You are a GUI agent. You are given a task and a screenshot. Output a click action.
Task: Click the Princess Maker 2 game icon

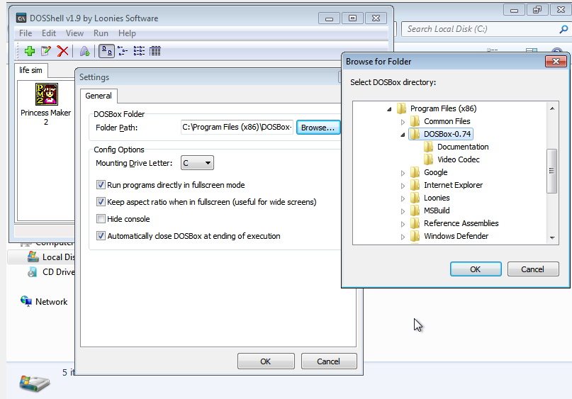coord(46,94)
